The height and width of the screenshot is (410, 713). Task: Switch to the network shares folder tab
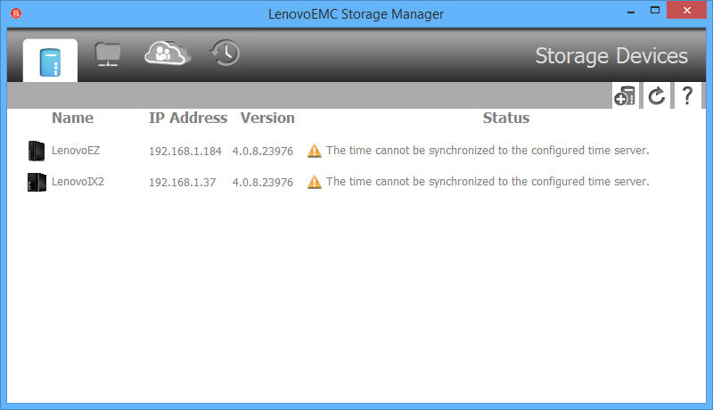point(108,56)
